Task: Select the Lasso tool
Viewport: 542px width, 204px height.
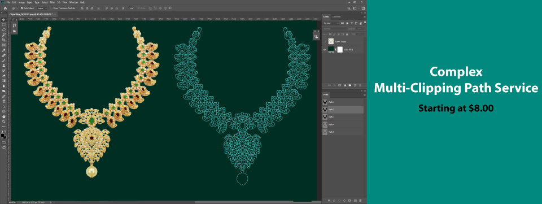Action: pos(4,30)
